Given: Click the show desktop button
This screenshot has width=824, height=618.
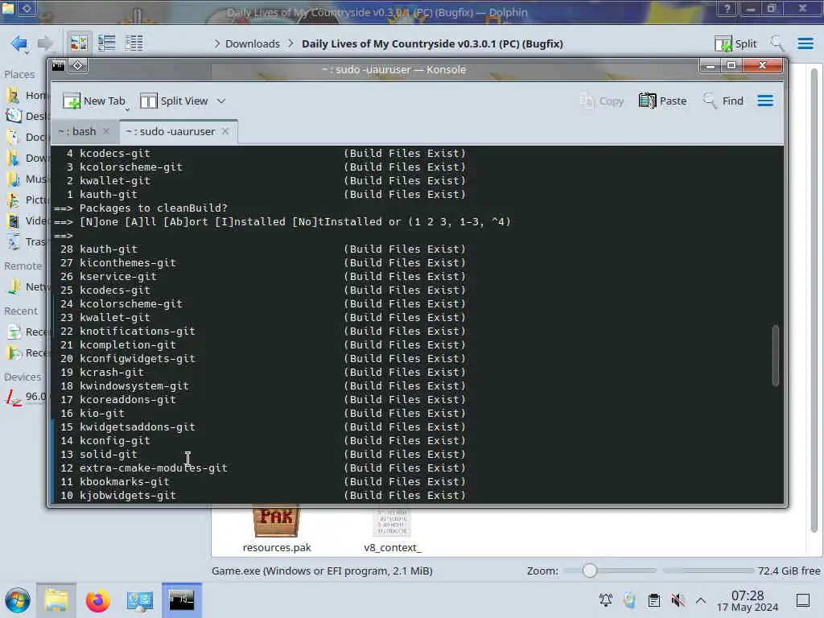Looking at the screenshot, I should tap(802, 600).
